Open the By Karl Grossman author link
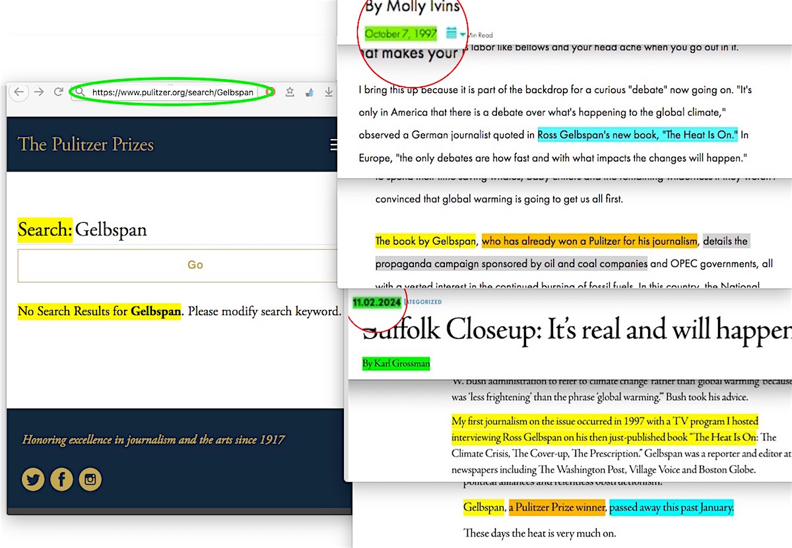Viewport: 792px width, 548px height. (396, 363)
